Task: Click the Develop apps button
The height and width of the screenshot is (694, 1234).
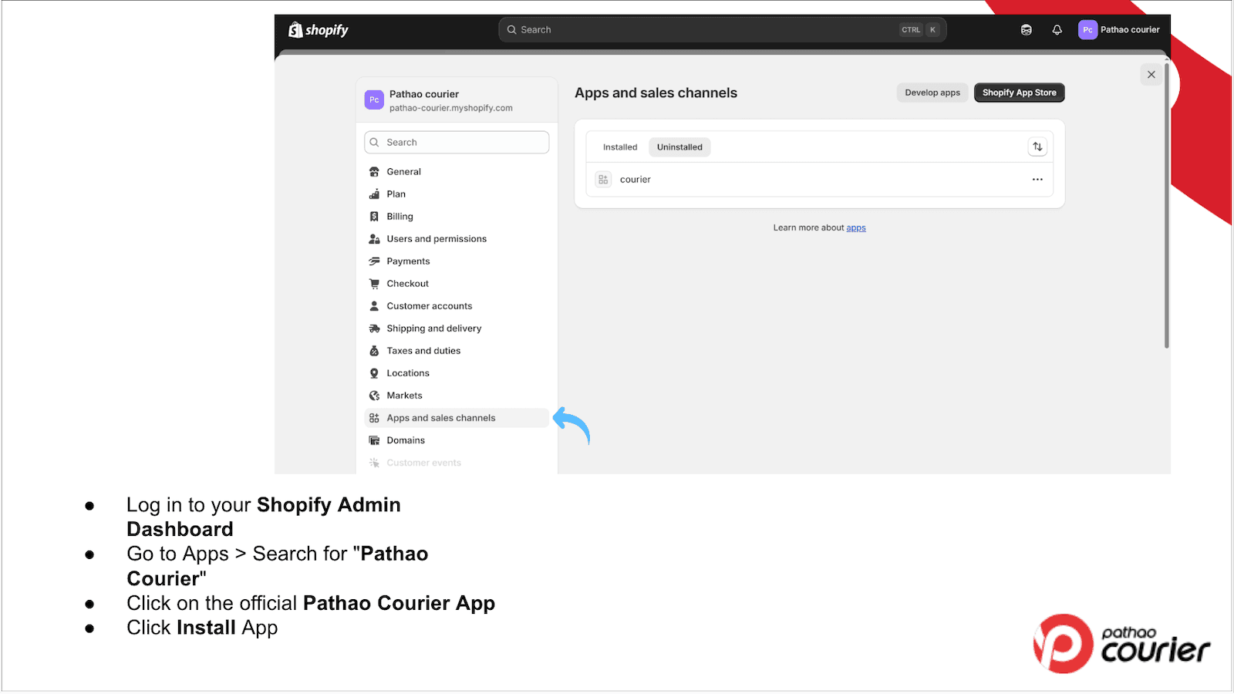Action: coord(932,92)
